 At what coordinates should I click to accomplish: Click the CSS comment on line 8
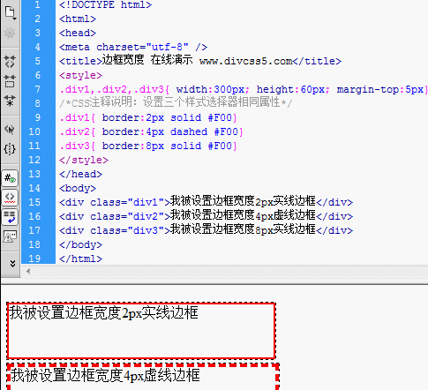(176, 103)
